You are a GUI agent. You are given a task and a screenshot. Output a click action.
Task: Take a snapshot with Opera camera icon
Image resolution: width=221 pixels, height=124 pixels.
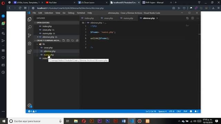pyautogui.click(x=174, y=8)
